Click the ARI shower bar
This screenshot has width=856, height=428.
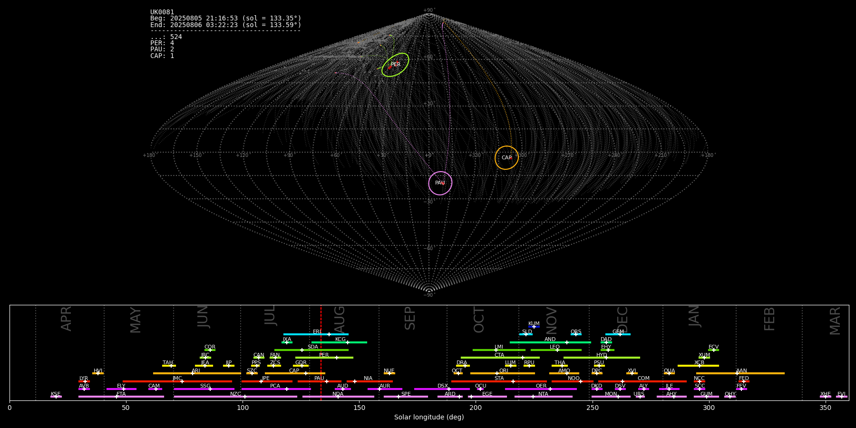click(197, 373)
